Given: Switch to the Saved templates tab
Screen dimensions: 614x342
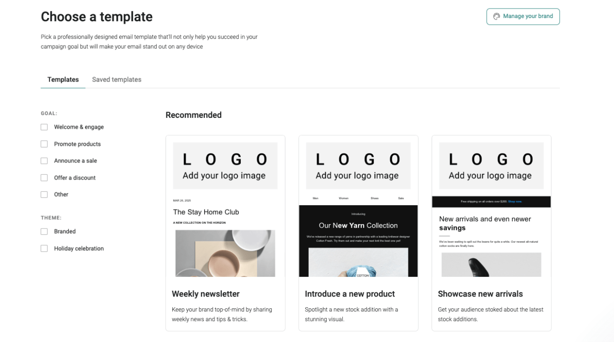Looking at the screenshot, I should point(116,79).
